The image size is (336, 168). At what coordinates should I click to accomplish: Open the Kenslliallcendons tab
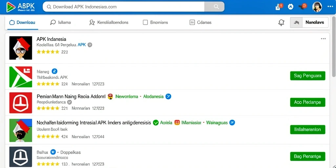point(109,22)
